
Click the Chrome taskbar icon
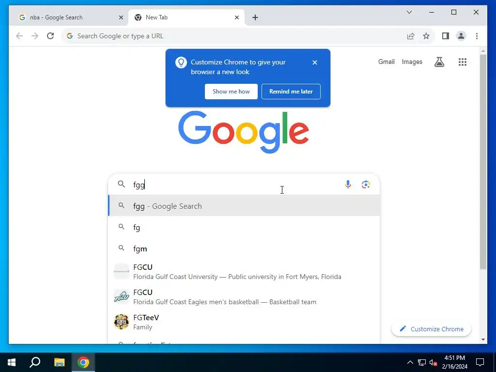pyautogui.click(x=83, y=362)
